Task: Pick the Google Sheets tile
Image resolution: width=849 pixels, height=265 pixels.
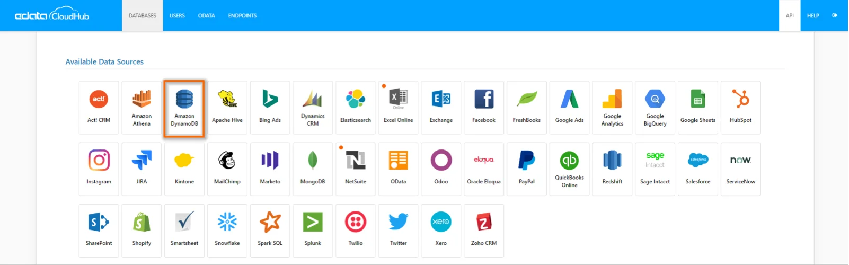Action: pyautogui.click(x=698, y=108)
